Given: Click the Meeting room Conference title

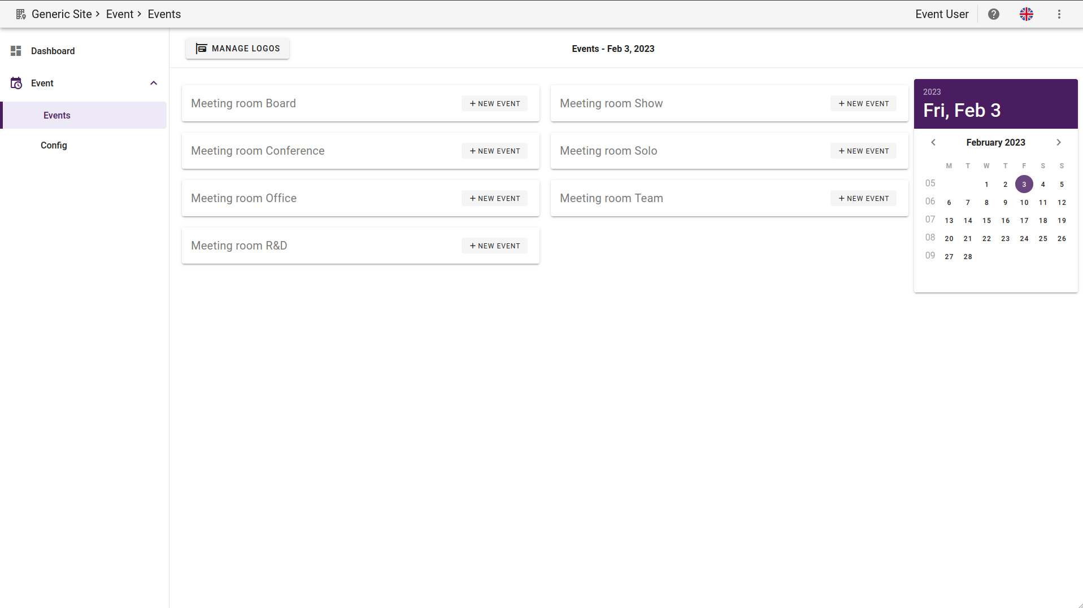Looking at the screenshot, I should (x=258, y=151).
